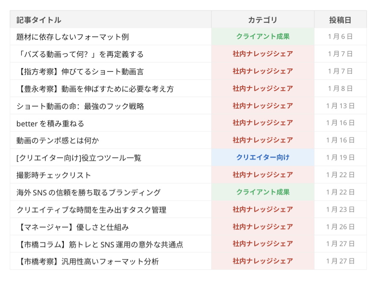Image resolution: width=374 pixels, height=283 pixels.
Task: Open クリエイティブな時間を生み出すタスク管理 article
Action: click(91, 210)
